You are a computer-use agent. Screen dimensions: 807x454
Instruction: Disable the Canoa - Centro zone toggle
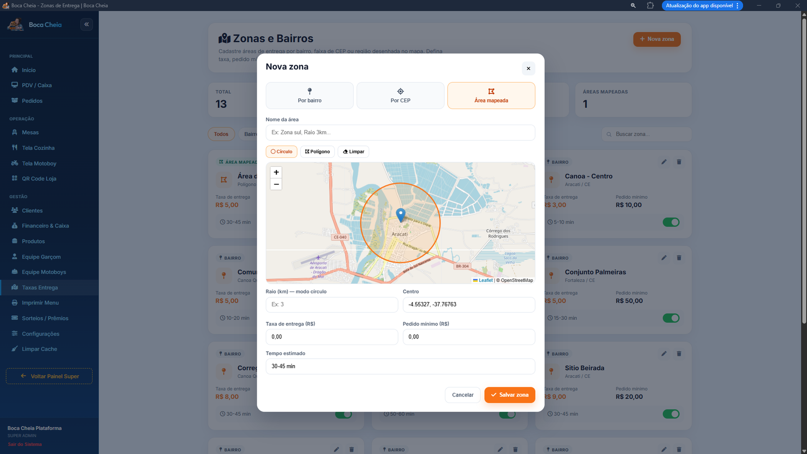671,222
